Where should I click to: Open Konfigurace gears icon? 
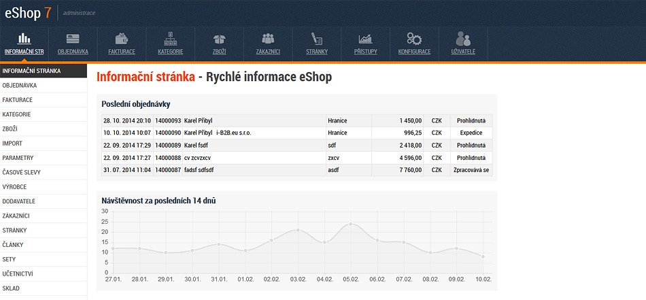(x=414, y=38)
